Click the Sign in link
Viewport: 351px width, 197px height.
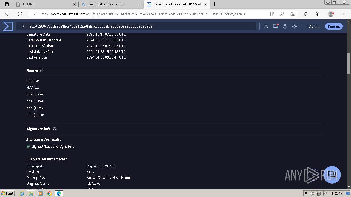(x=314, y=26)
